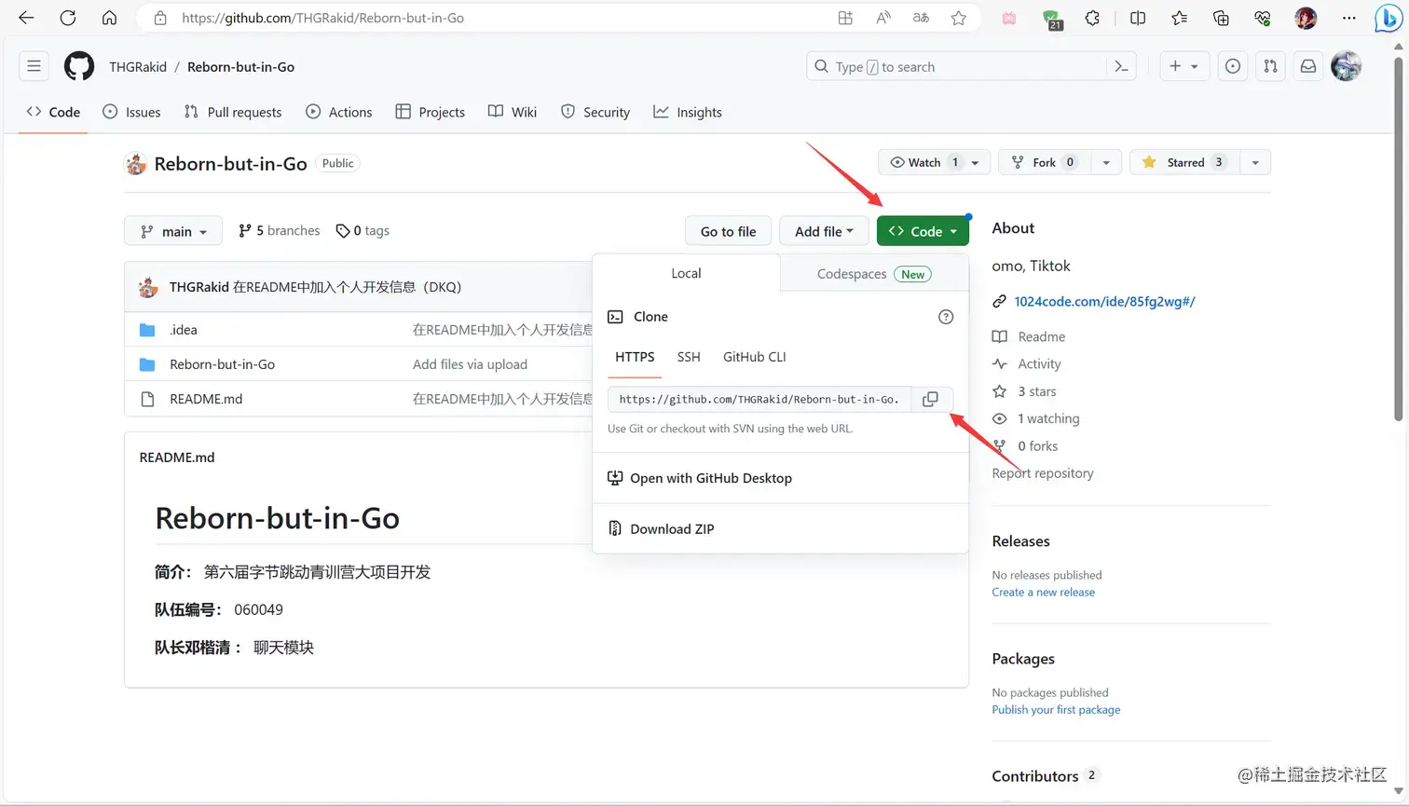The width and height of the screenshot is (1409, 806).
Task: Open the 0 tags link
Action: 363,230
